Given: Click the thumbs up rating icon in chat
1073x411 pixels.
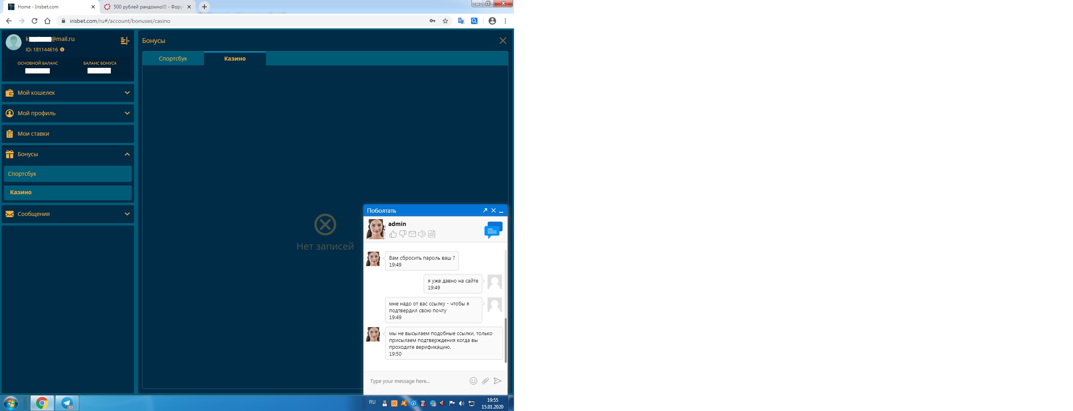Looking at the screenshot, I should pos(393,234).
